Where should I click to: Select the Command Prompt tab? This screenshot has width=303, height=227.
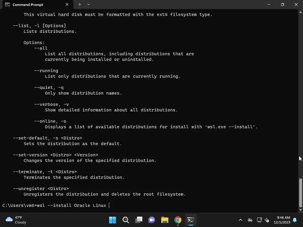tap(38, 5)
